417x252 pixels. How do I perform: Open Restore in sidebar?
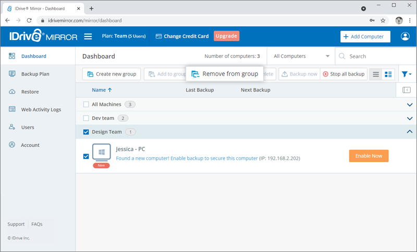click(38, 92)
